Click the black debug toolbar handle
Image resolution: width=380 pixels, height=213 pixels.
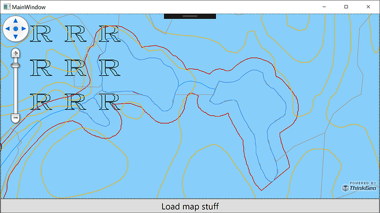tap(190, 16)
